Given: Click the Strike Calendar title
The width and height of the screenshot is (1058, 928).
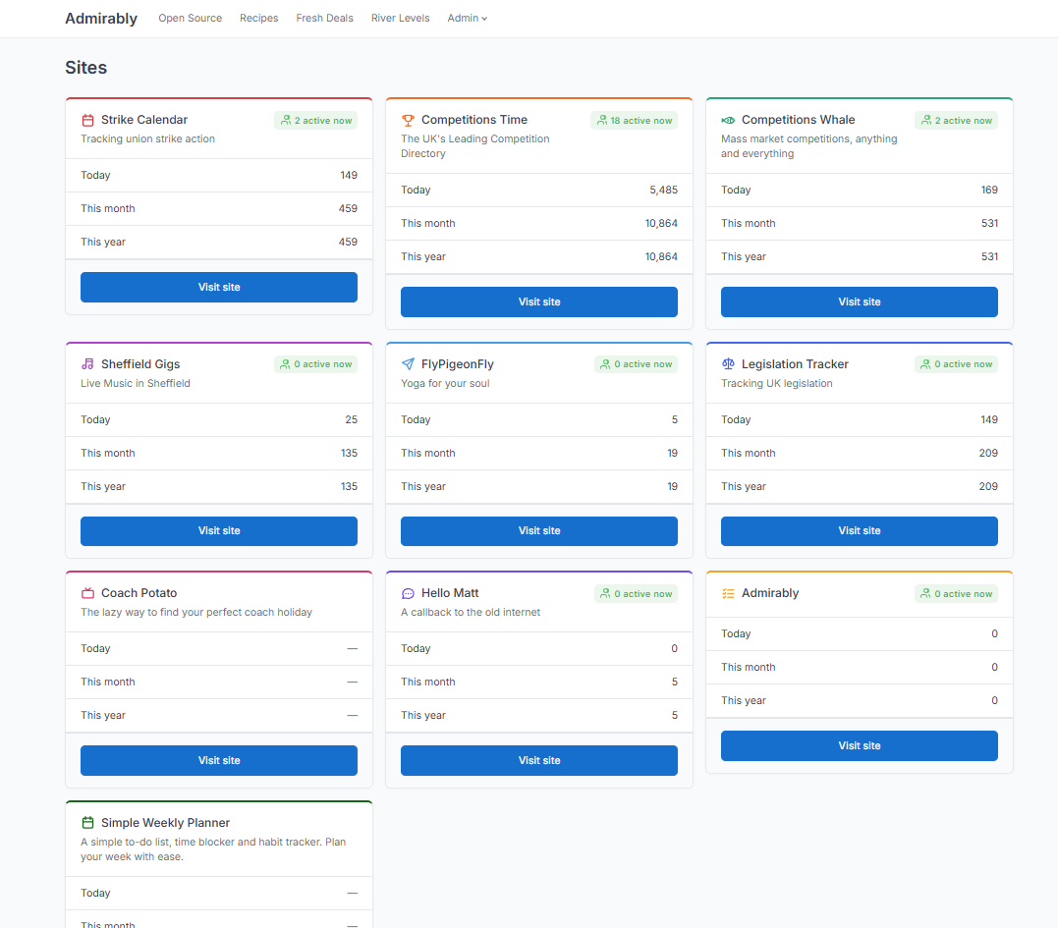Looking at the screenshot, I should [x=144, y=120].
